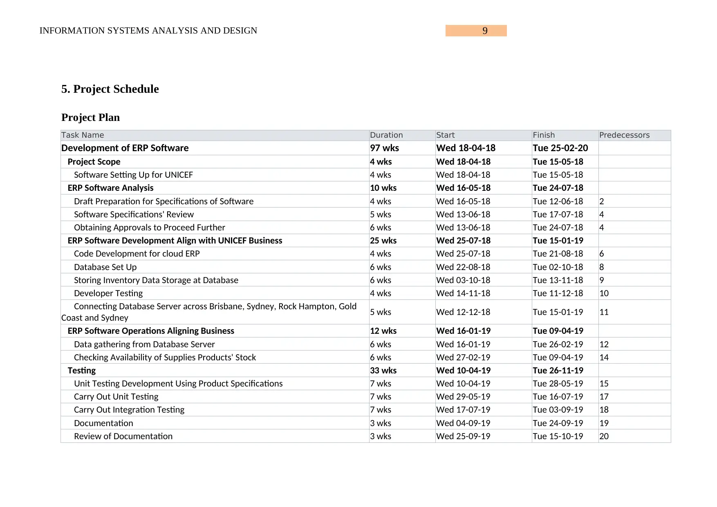Click the page number 9 box

[x=476, y=31]
